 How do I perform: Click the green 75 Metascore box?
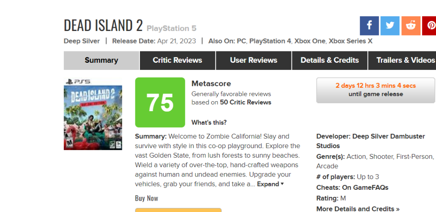point(160,102)
